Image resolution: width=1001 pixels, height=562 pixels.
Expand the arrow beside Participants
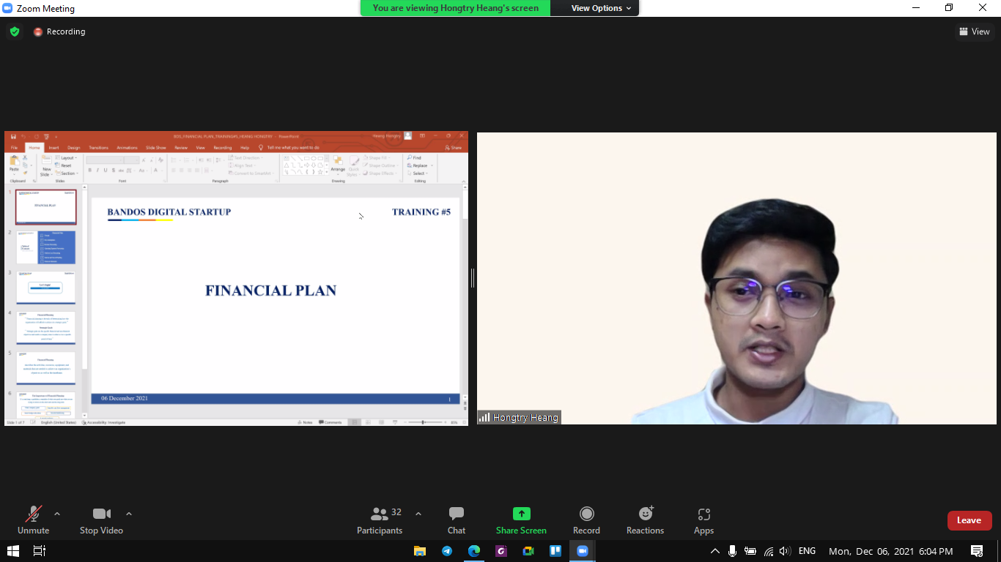coord(418,514)
